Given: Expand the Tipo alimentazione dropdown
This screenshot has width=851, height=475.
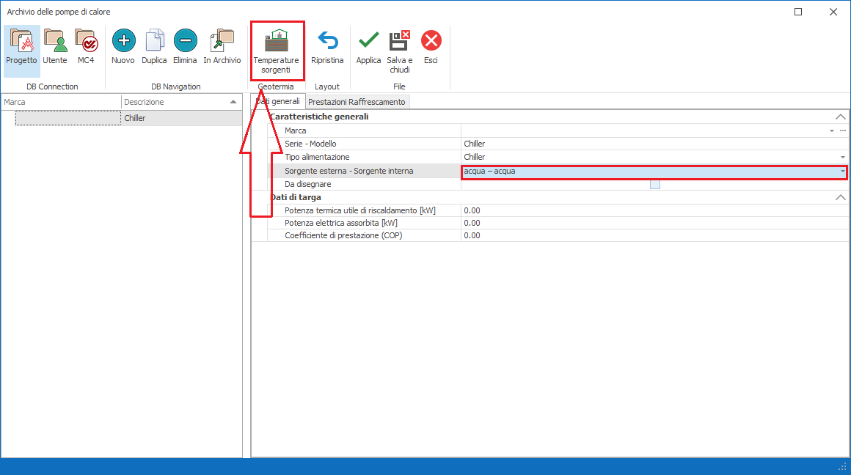Looking at the screenshot, I should [x=842, y=157].
